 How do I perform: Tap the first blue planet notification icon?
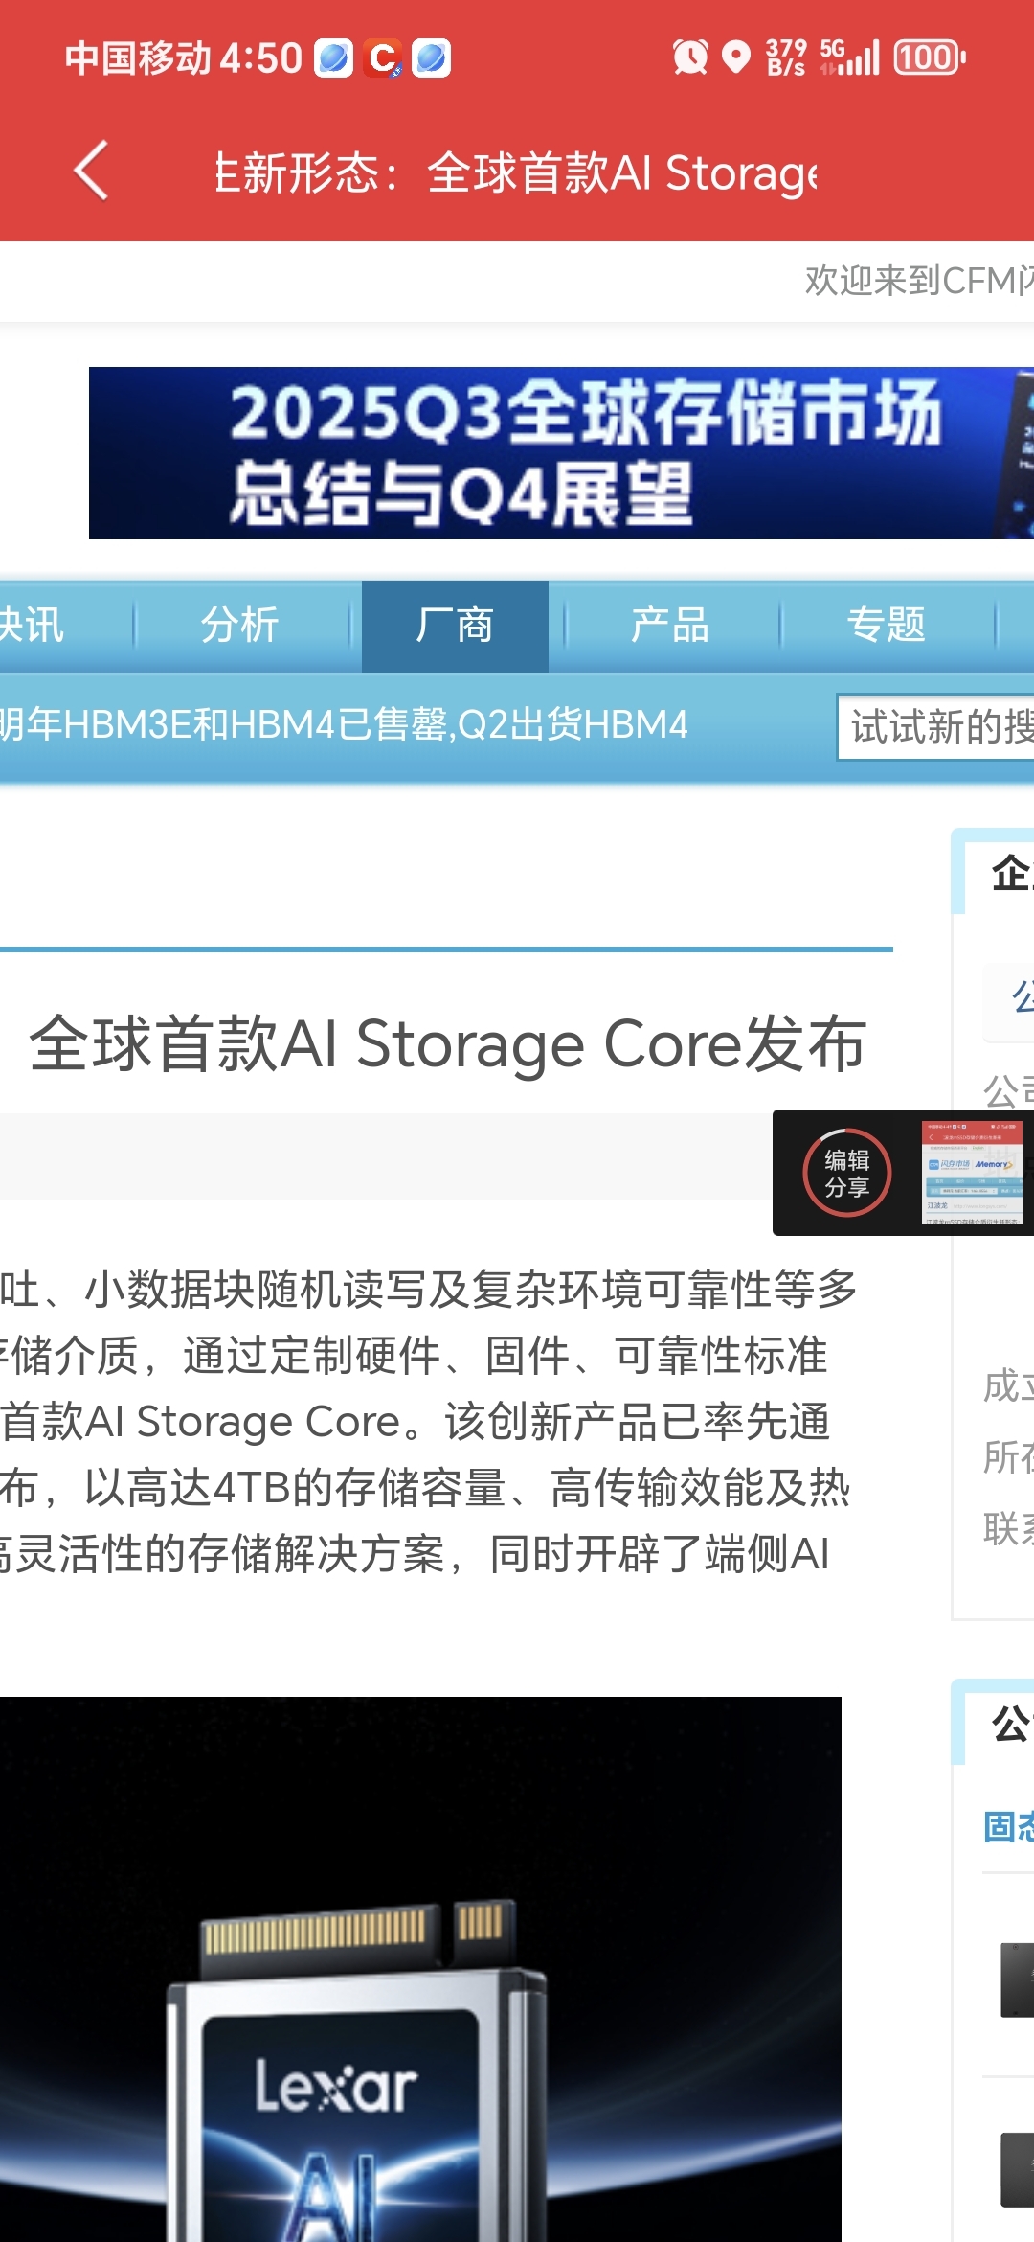(334, 58)
